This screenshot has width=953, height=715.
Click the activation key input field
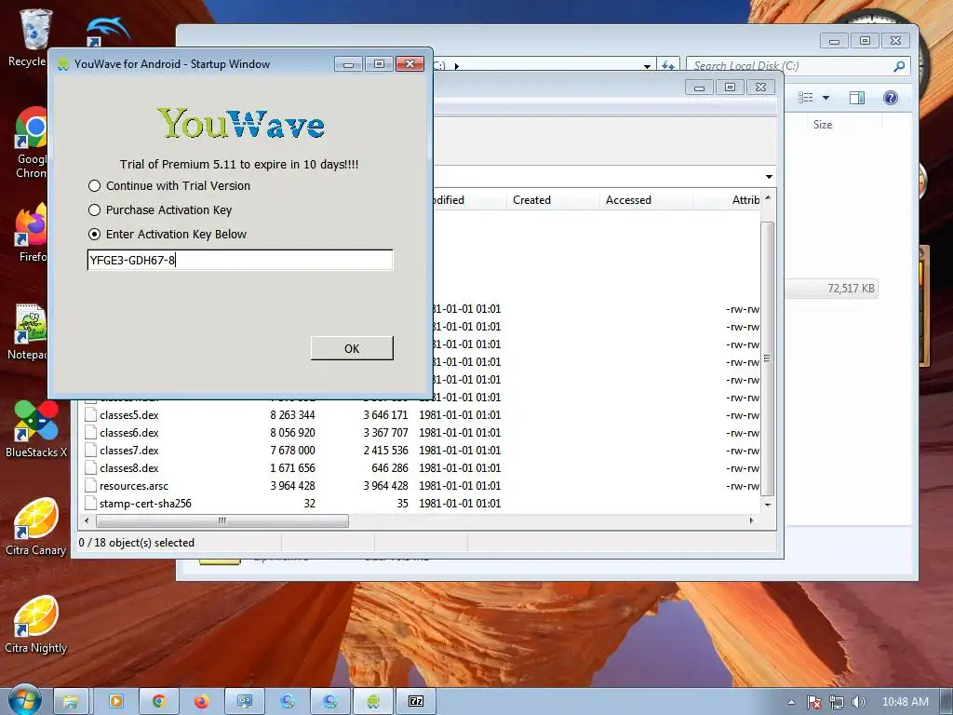(240, 261)
